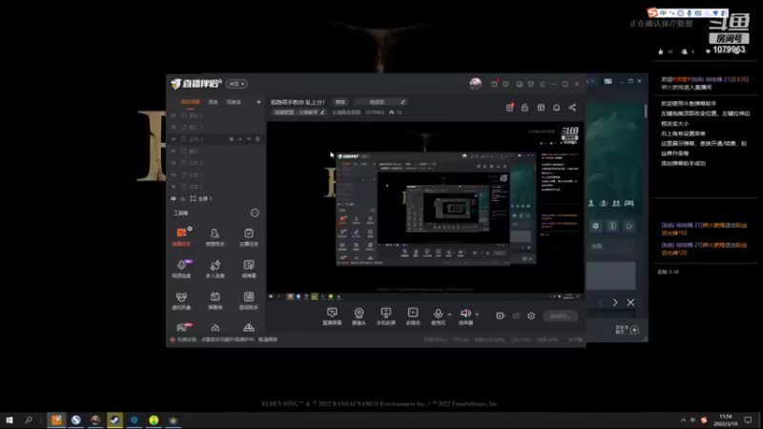This screenshot has height=429, width=763.
Task: Open the hamburger menu in title bar
Action: point(542,84)
